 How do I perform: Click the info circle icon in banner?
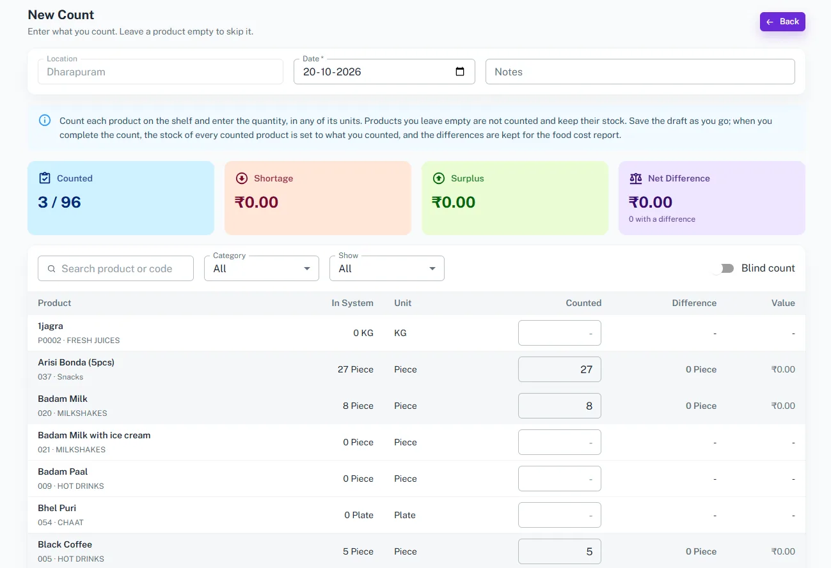(x=45, y=120)
